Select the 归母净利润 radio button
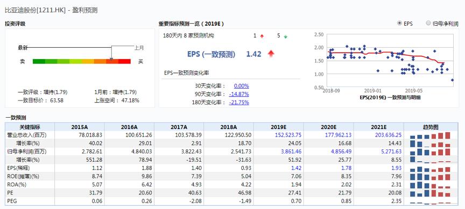The image size is (465, 209). pyautogui.click(x=428, y=23)
